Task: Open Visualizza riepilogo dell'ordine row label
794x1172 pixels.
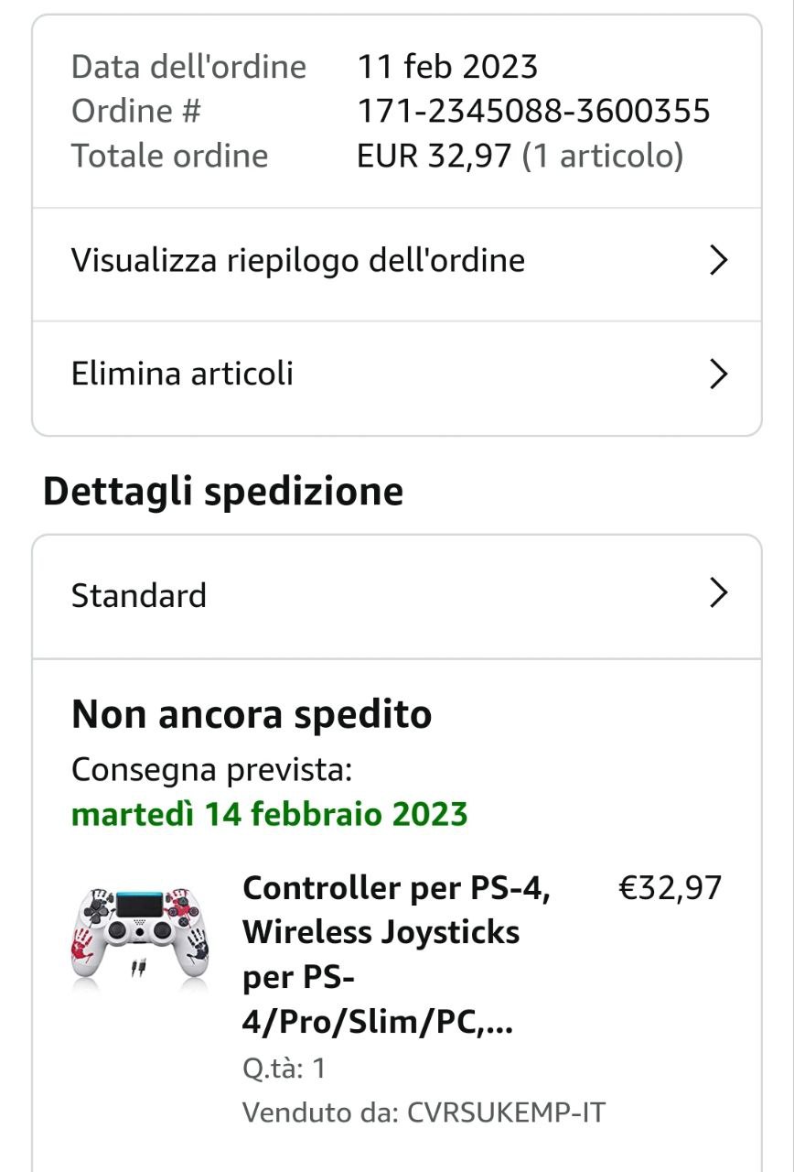Action: coord(298,261)
